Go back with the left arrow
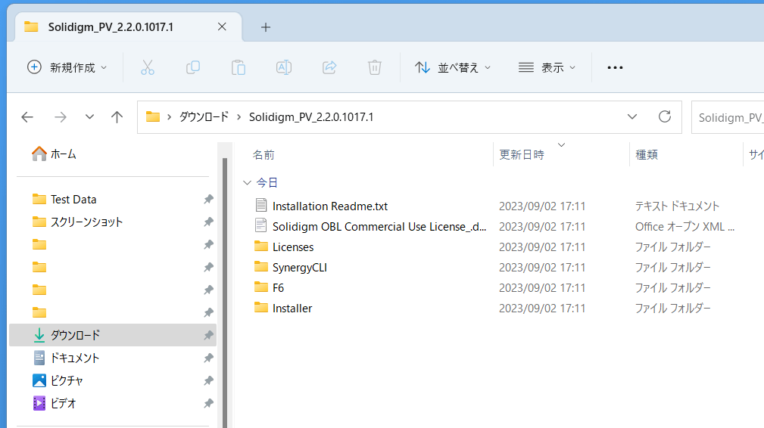This screenshot has height=428, width=764. pyautogui.click(x=27, y=116)
